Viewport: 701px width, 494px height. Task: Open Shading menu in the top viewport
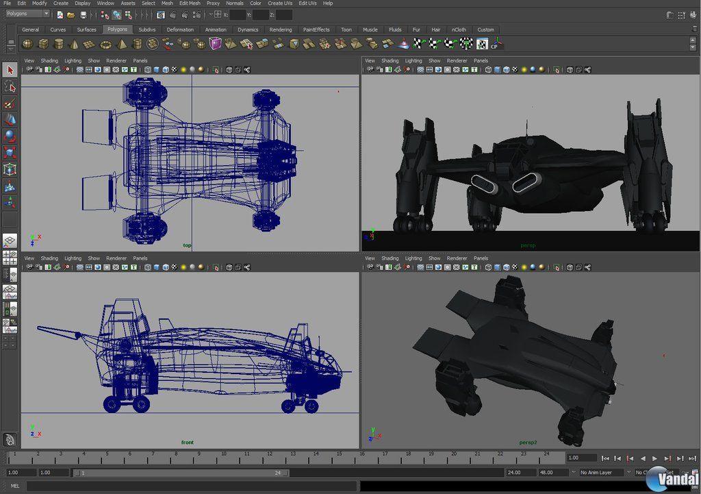pos(49,60)
